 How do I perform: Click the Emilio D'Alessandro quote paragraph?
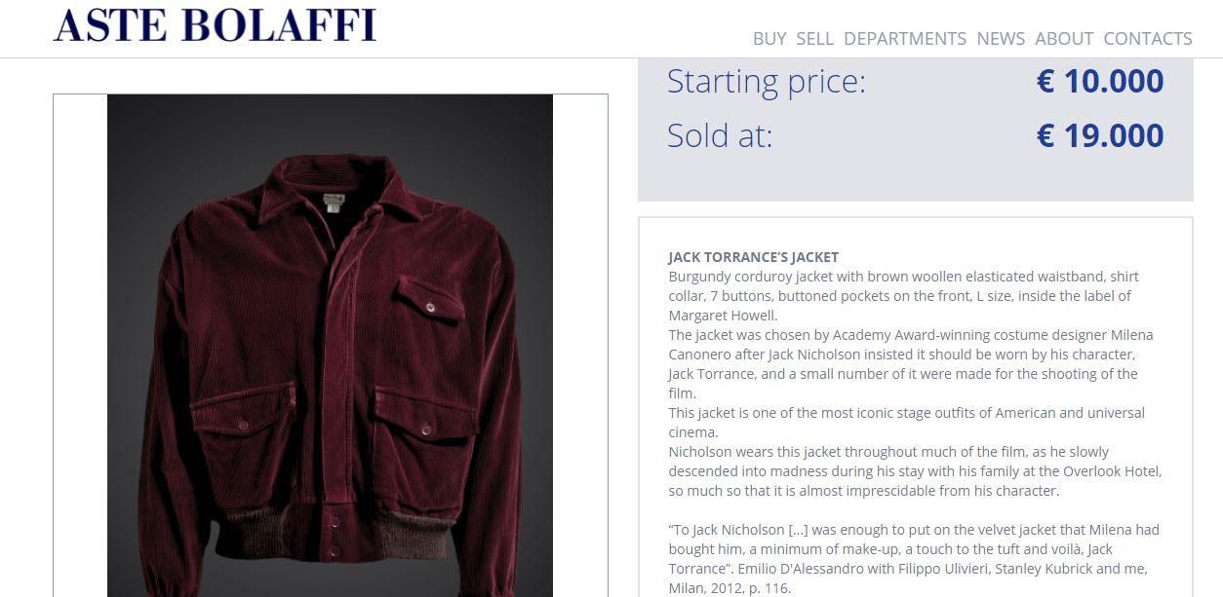click(913, 559)
